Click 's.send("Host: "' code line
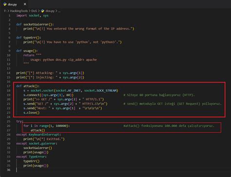The image size is (231, 177). click(63, 108)
